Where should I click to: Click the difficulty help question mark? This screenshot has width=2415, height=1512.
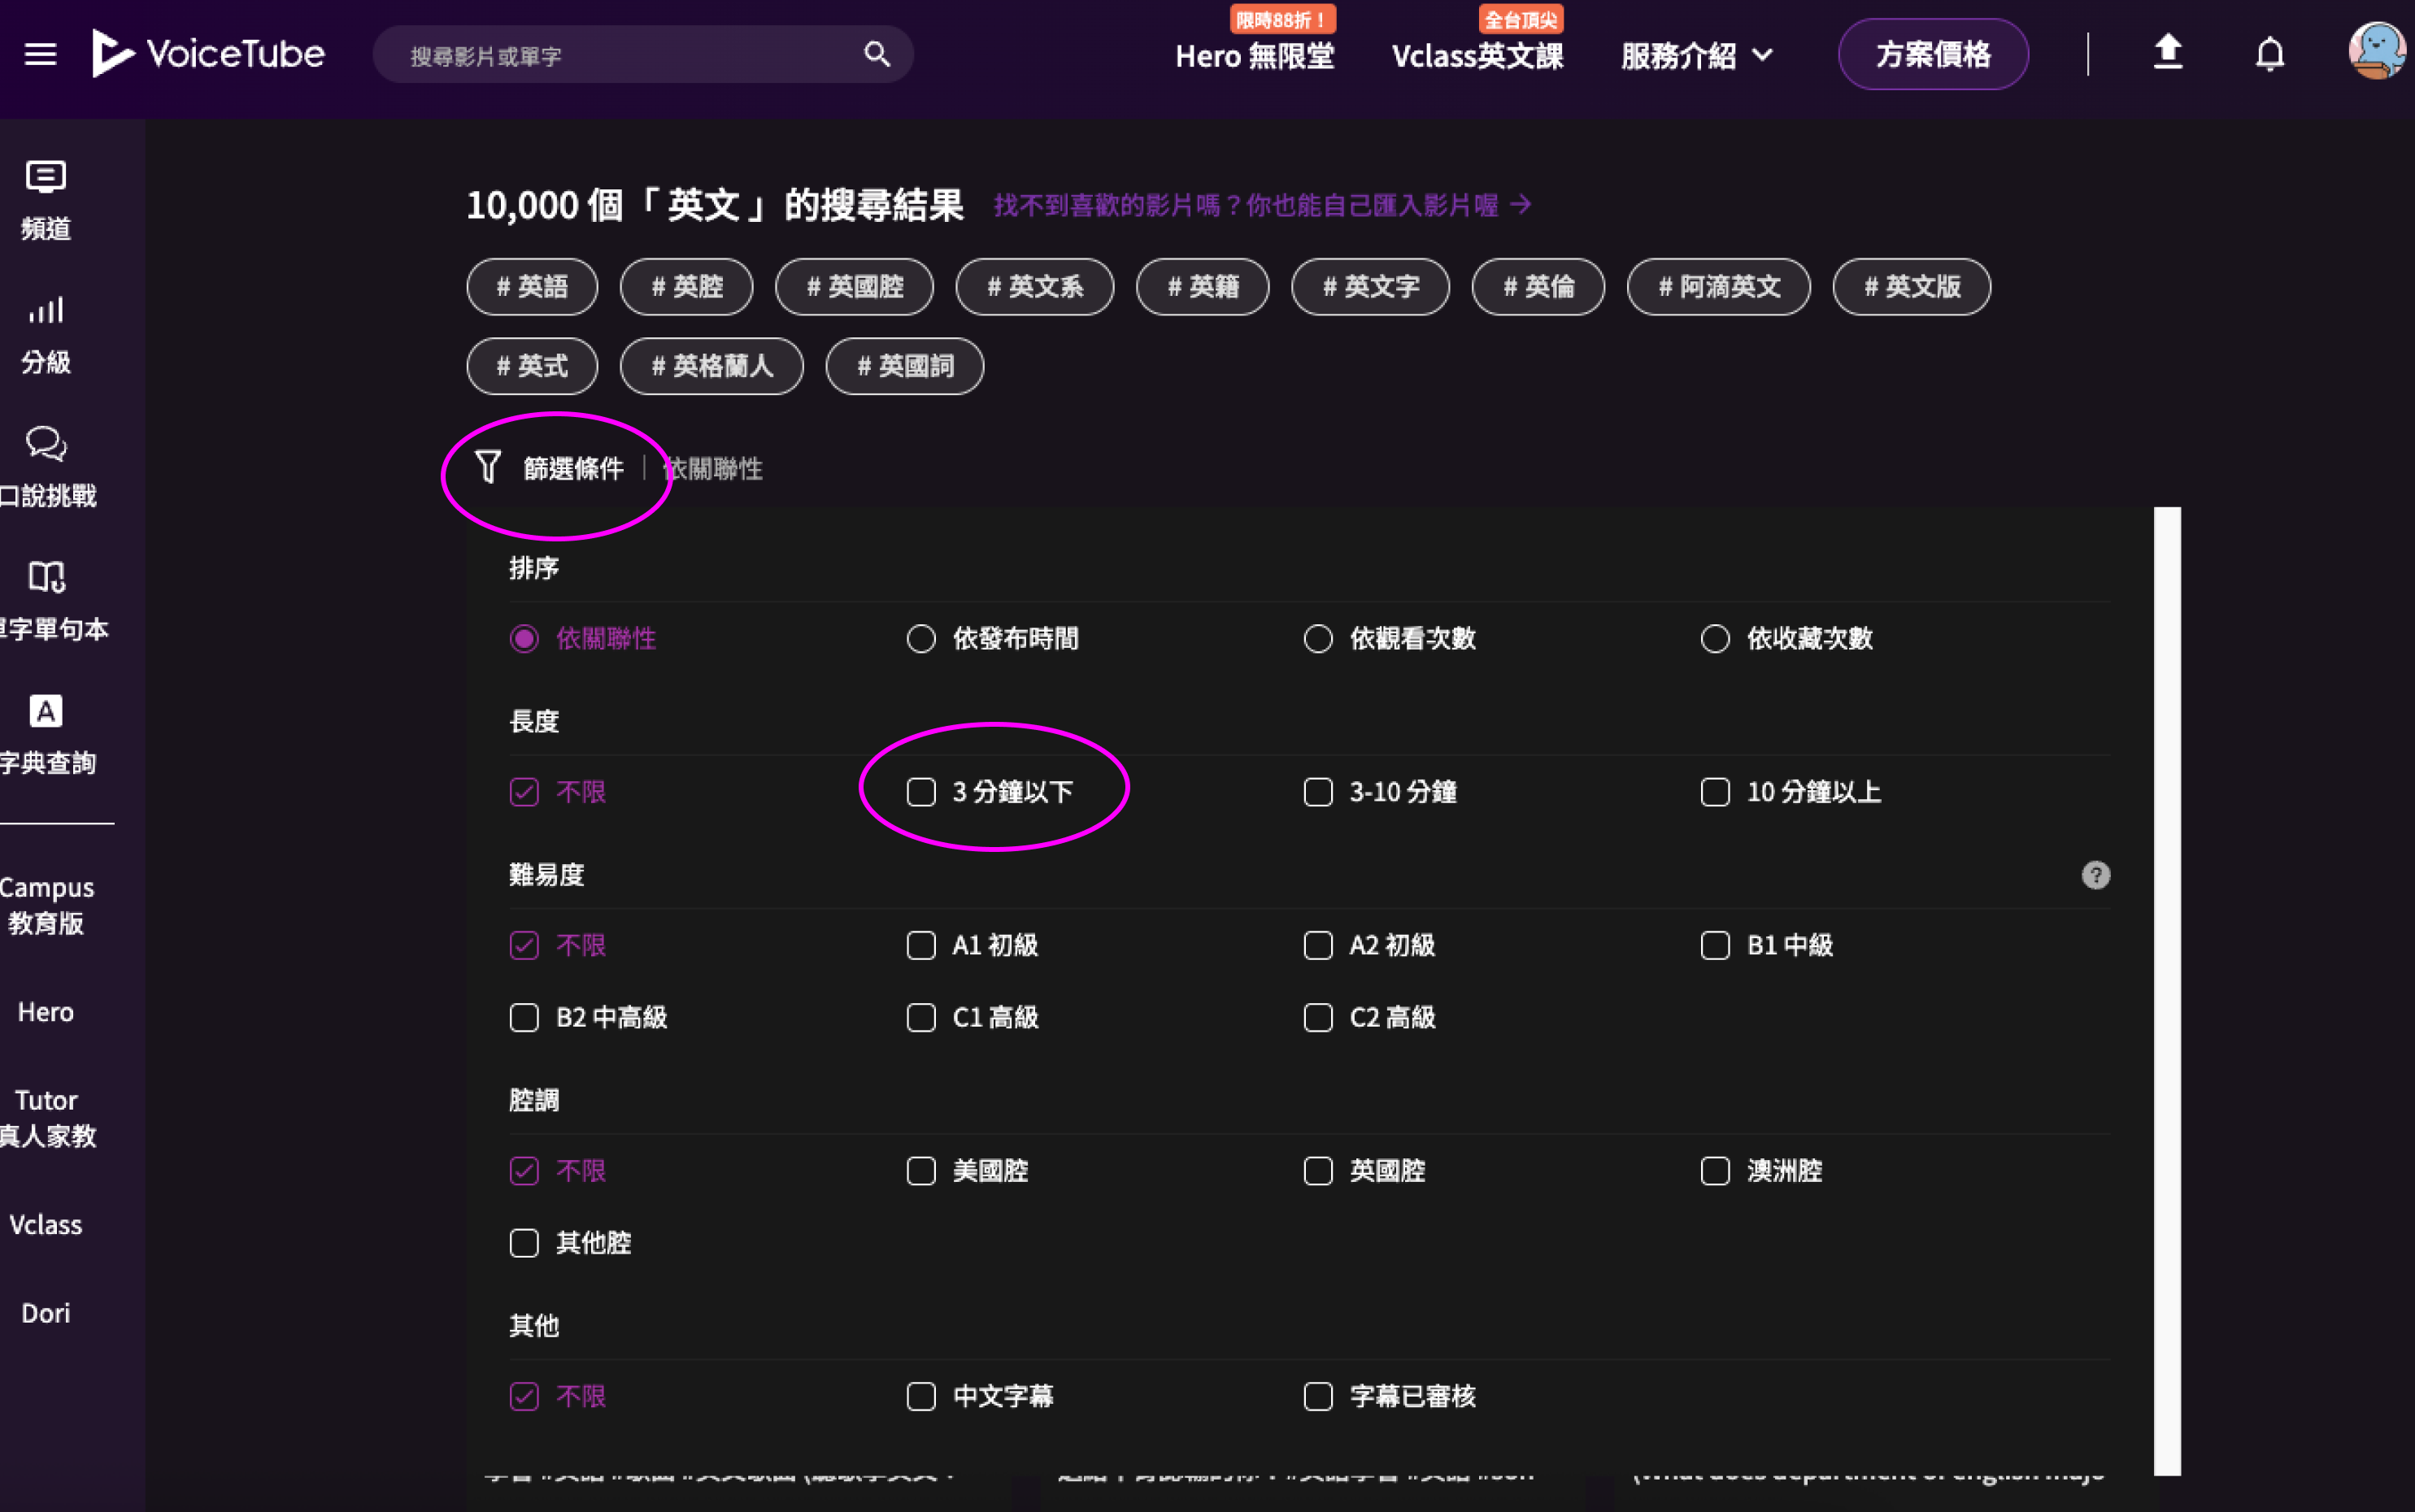[2095, 875]
